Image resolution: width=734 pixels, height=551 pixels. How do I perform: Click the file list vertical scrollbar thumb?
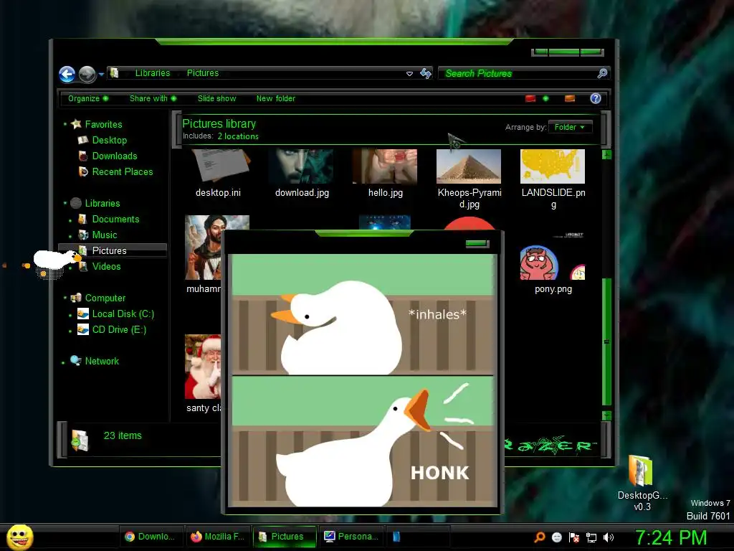click(x=606, y=342)
